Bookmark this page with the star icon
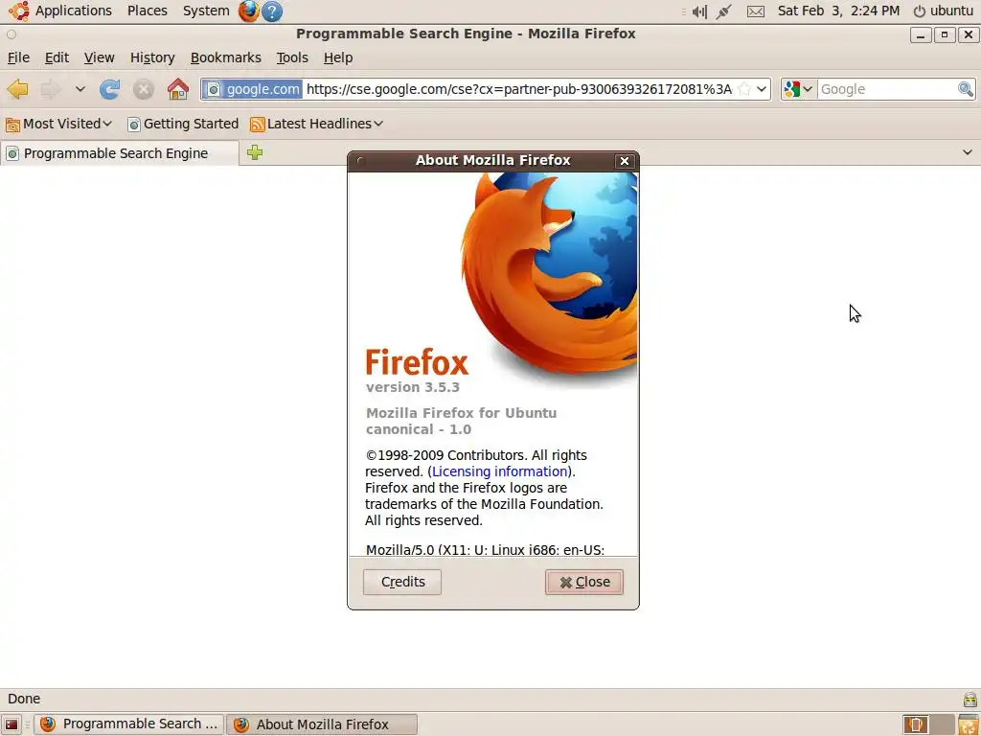 pyautogui.click(x=743, y=89)
